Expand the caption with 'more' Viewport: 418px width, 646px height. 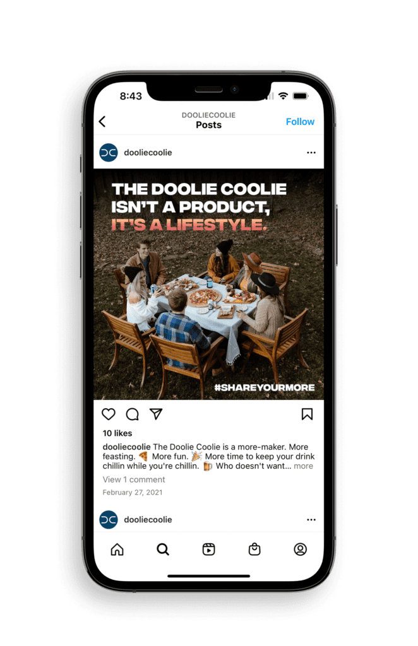[304, 466]
